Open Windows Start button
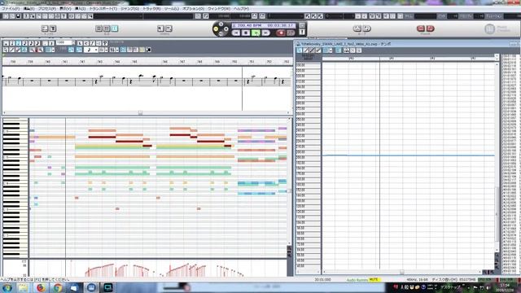Image resolution: width=521 pixels, height=293 pixels. pos(7,287)
